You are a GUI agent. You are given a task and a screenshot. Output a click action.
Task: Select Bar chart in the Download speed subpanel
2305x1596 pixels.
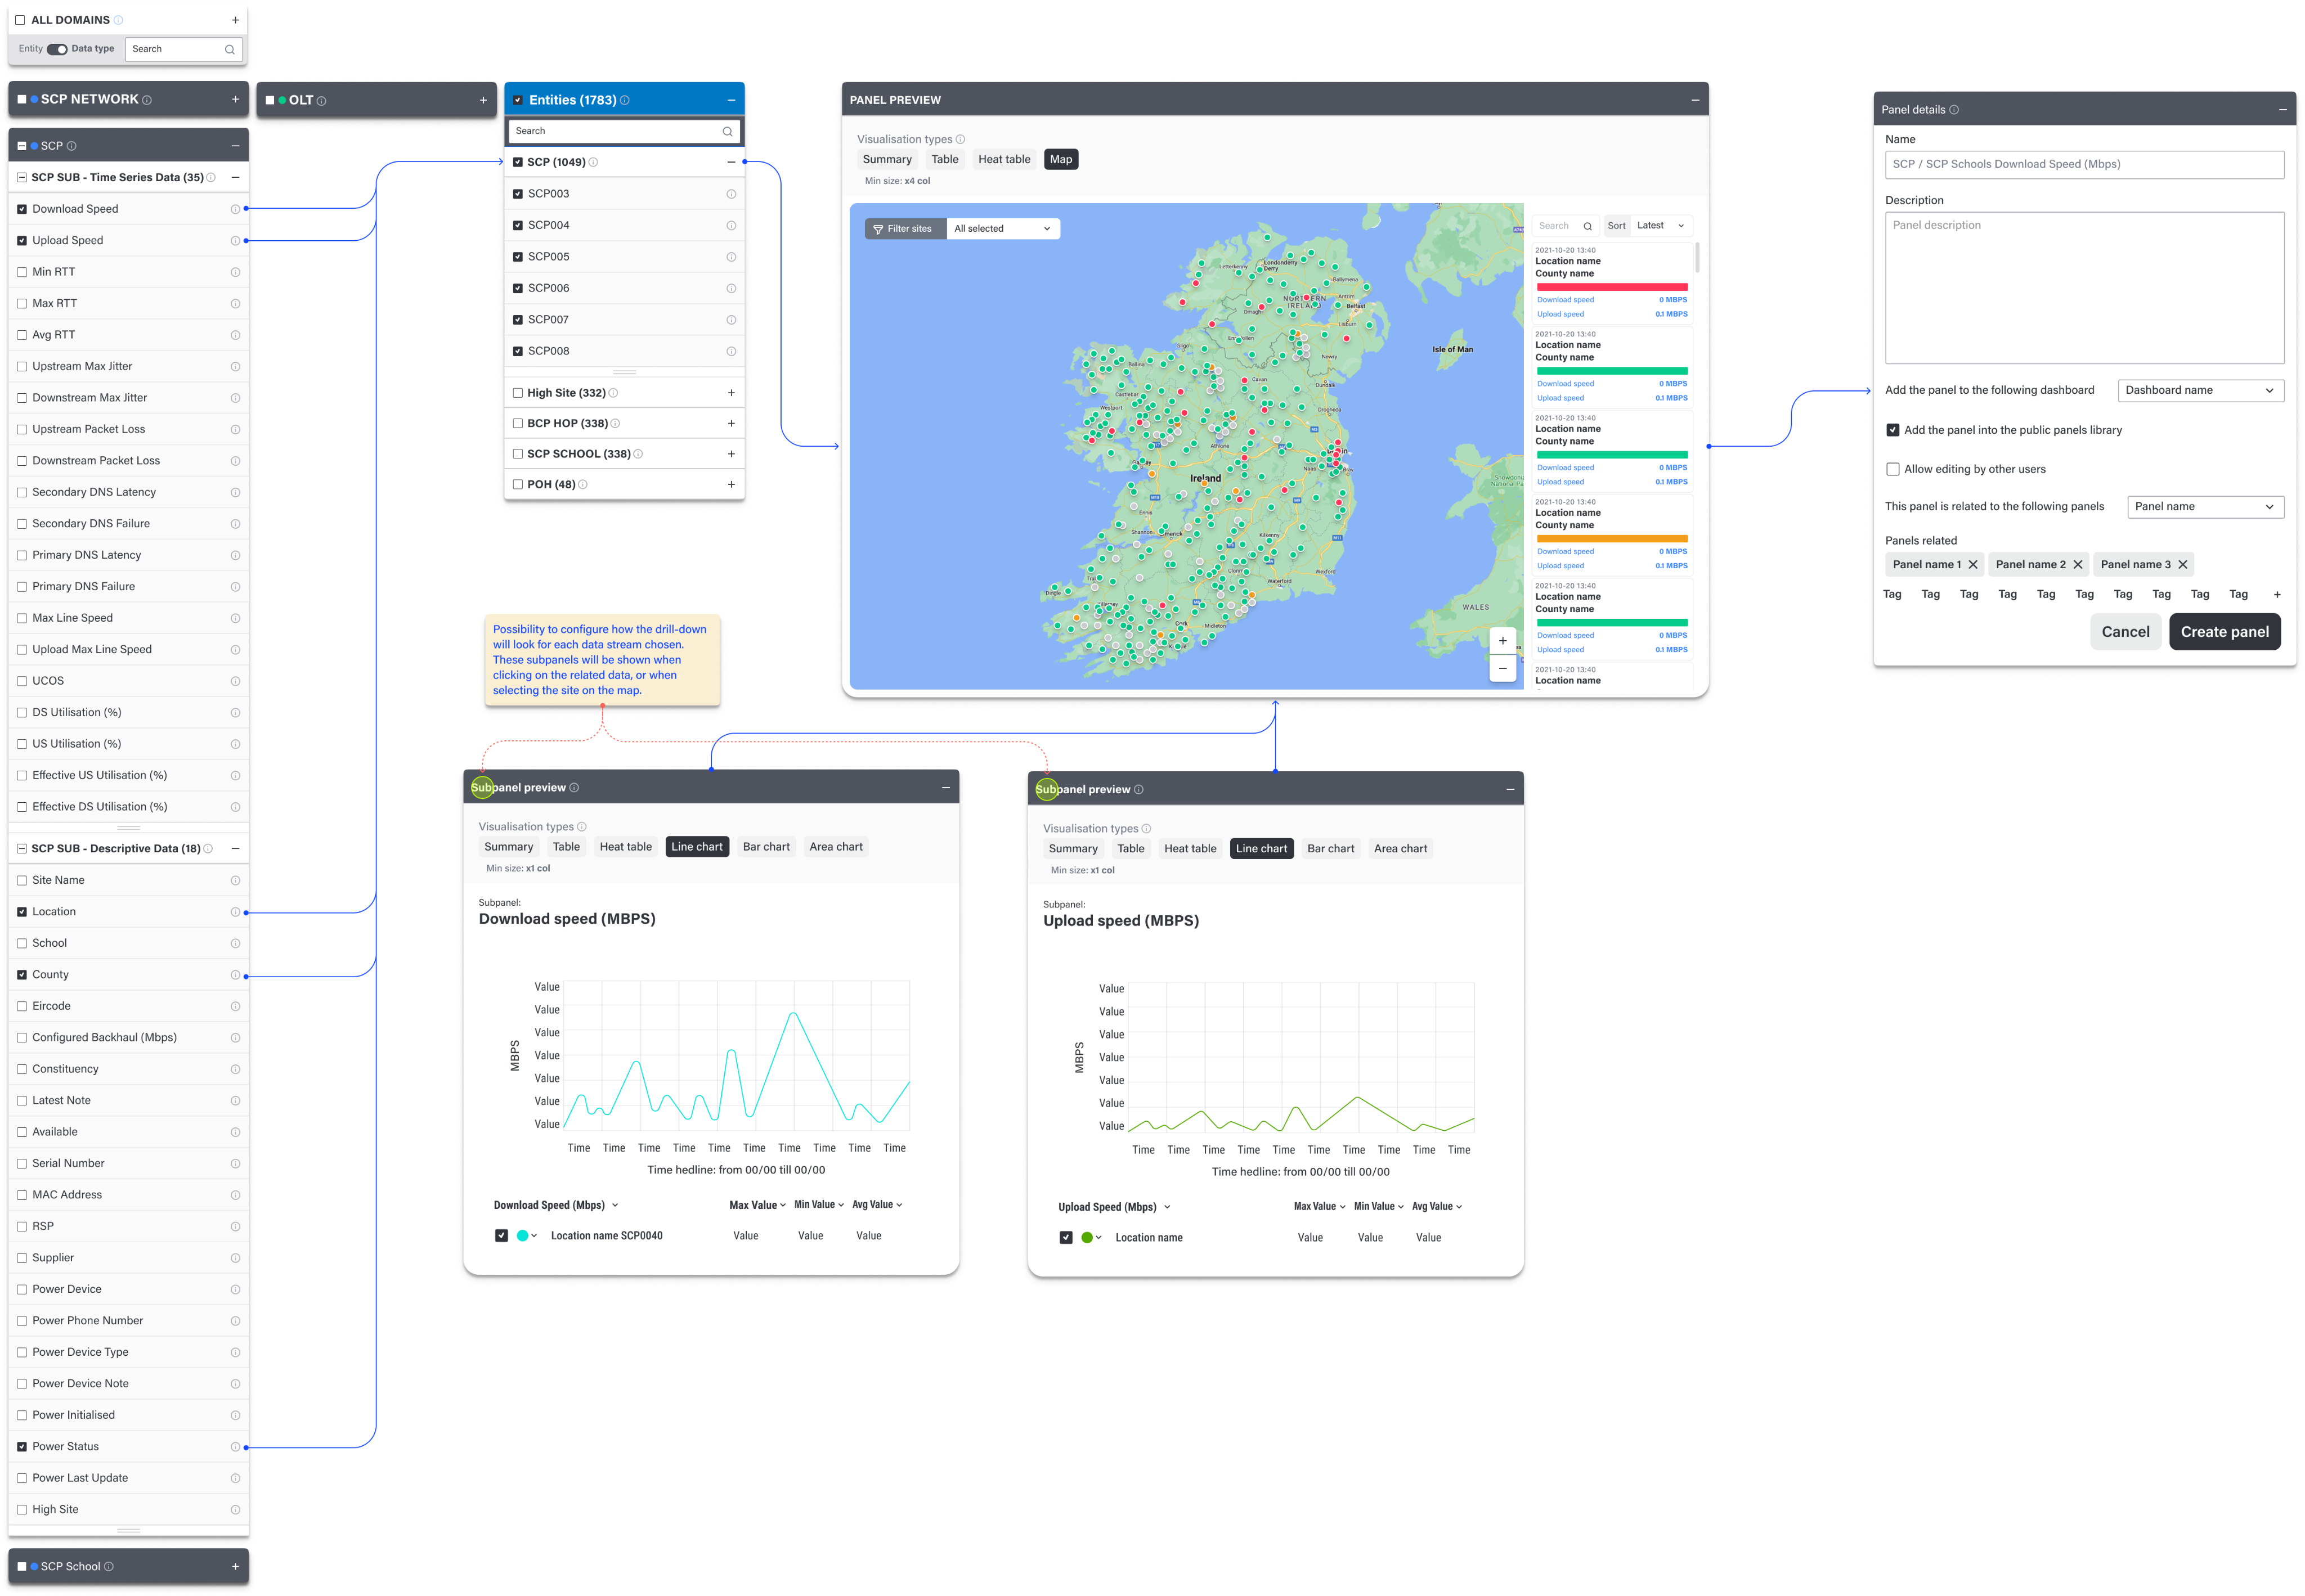click(766, 846)
